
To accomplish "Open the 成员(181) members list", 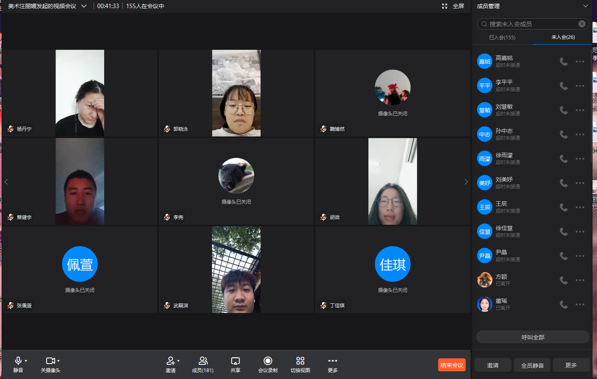I will [203, 361].
